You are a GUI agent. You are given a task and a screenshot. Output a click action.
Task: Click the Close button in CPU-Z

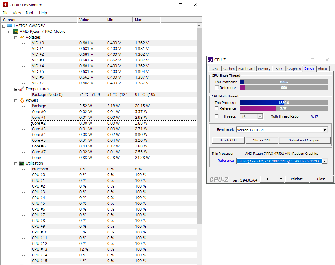321,179
